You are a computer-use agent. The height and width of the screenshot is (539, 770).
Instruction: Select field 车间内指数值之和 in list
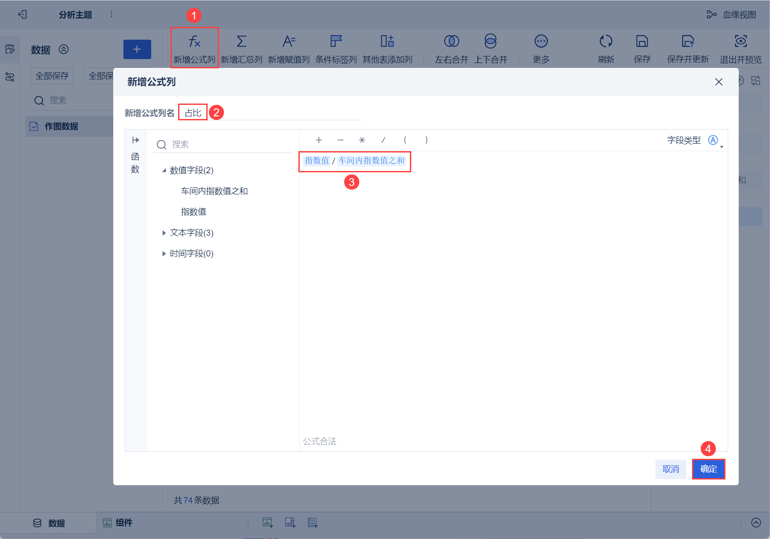pos(215,191)
